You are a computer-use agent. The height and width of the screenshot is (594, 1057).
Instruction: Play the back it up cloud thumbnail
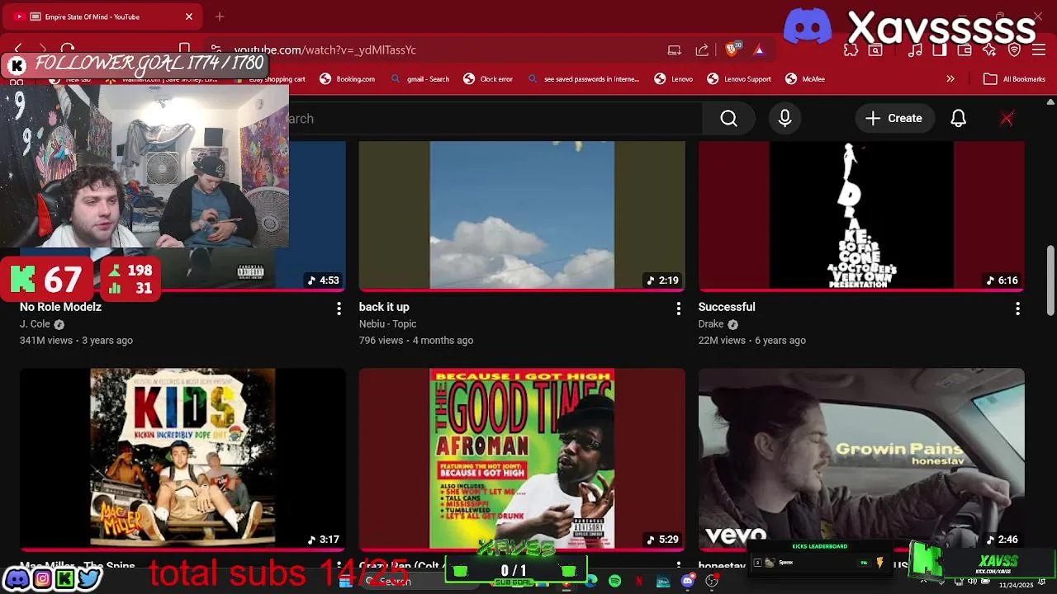pyautogui.click(x=522, y=215)
